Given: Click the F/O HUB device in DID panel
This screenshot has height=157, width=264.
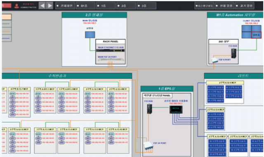Looking at the screenshot, I should (x=234, y=53).
